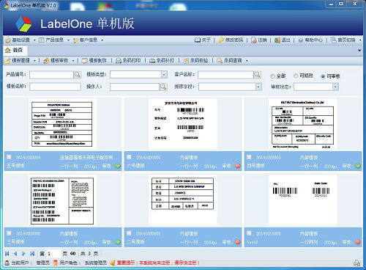Expand the 首页切换 dropdown arrow
The height and width of the screenshot is (270, 366).
tap(360, 40)
